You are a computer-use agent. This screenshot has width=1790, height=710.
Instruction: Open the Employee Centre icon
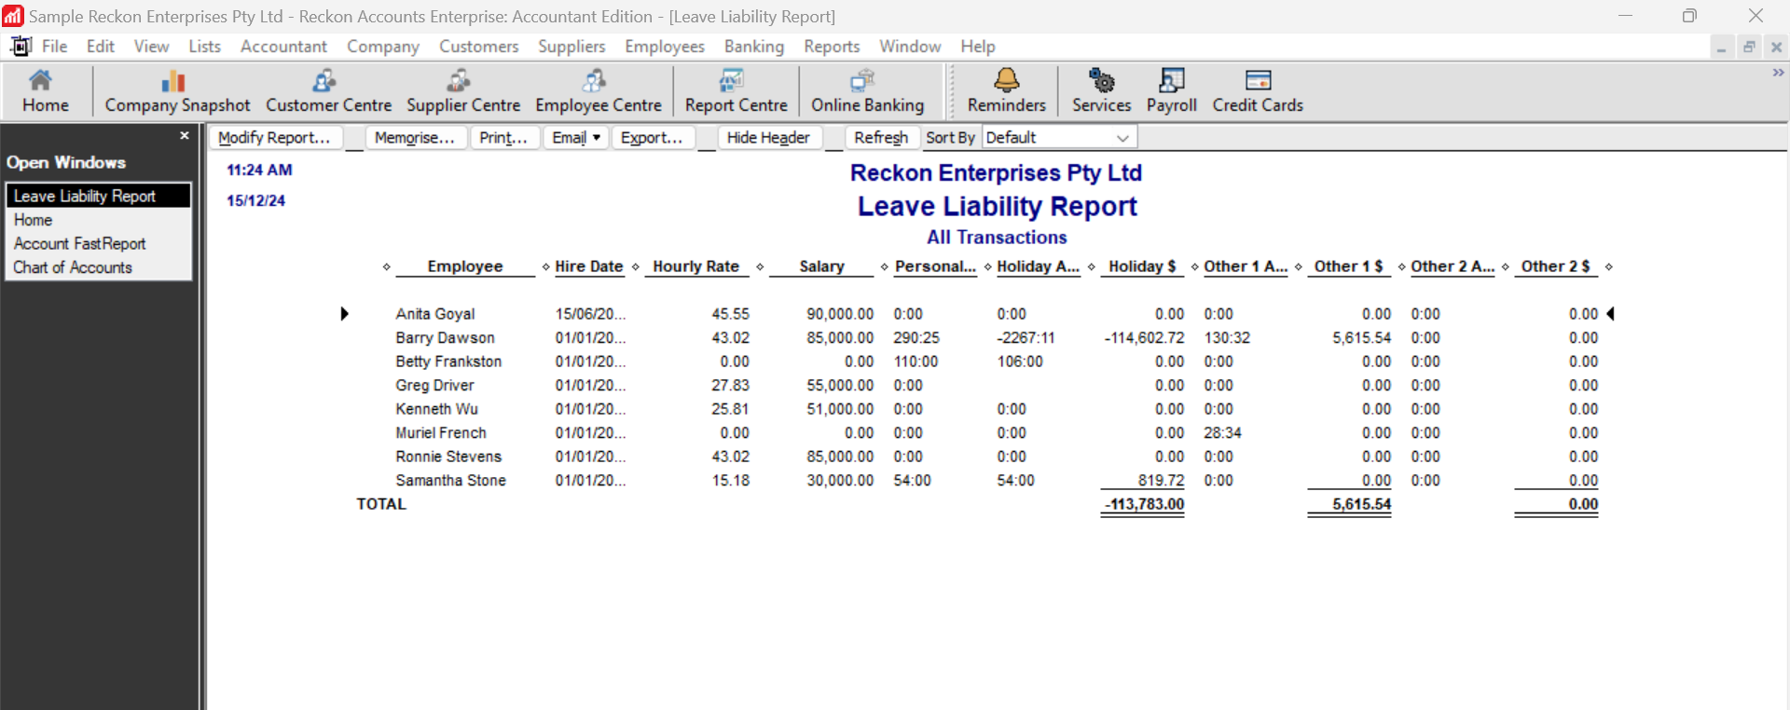pyautogui.click(x=598, y=91)
